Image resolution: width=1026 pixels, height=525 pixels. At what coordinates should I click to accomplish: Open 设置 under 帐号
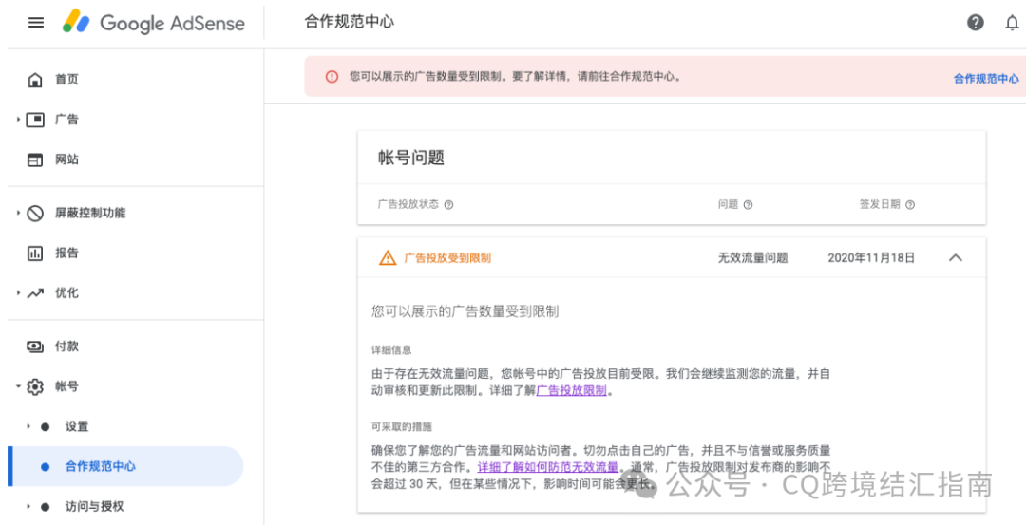77,426
